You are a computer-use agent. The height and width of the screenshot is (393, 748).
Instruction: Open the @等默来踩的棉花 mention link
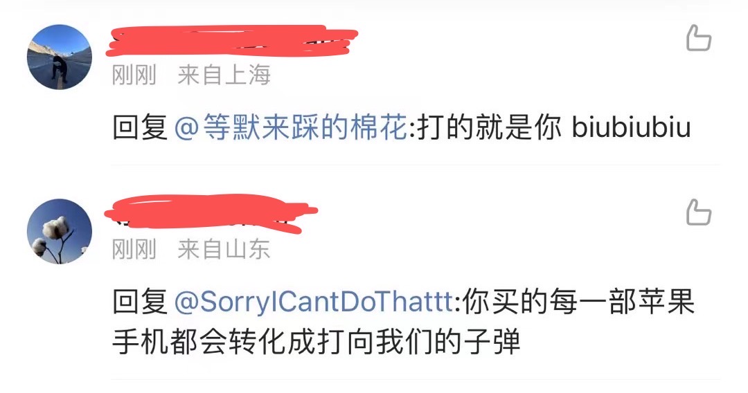[x=291, y=128]
